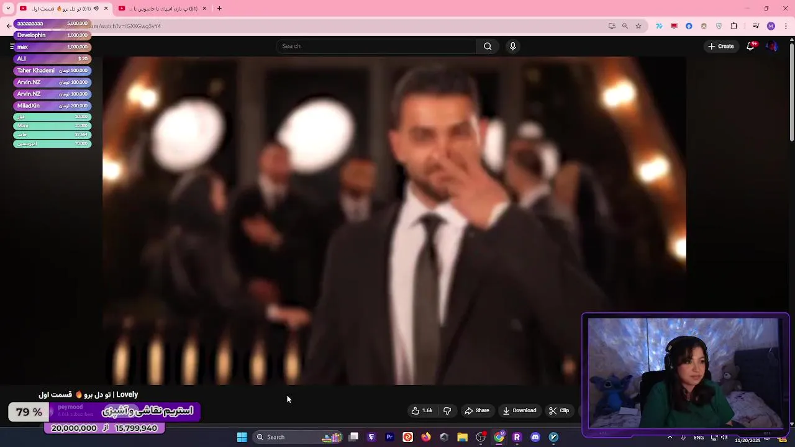Image resolution: width=795 pixels, height=447 pixels.
Task: Click the 79 % goal percentage badge
Action: pyautogui.click(x=29, y=412)
